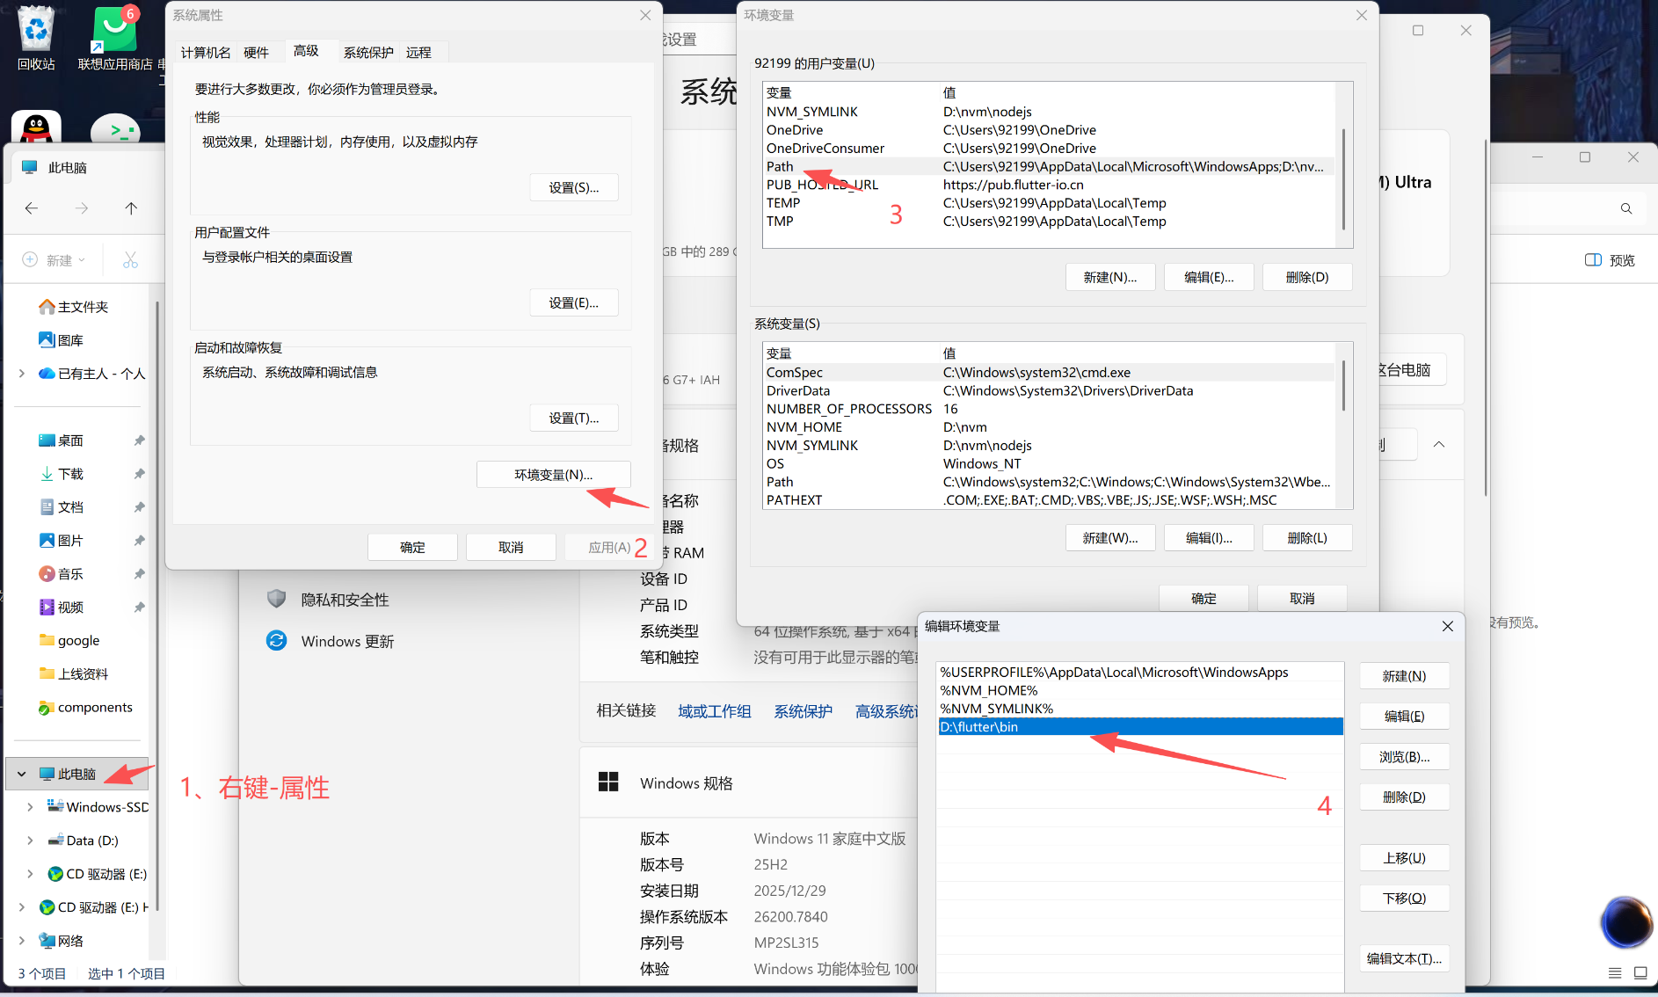Click the system variables list scrollbar
The width and height of the screenshot is (1658, 997).
1343,384
